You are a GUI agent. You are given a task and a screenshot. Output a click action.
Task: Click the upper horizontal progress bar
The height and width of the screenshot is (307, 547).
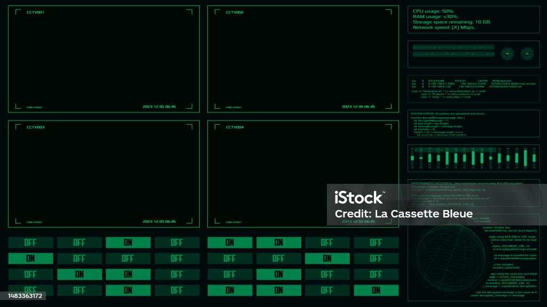(454, 47)
